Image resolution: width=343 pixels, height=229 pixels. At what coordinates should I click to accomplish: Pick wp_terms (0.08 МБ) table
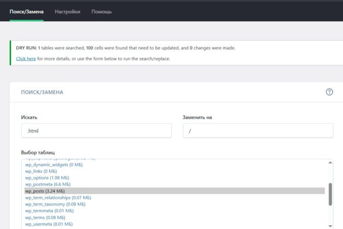[x=45, y=218]
